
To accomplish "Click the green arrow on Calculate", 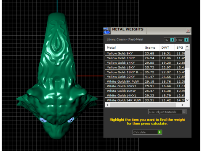I will (159, 132).
